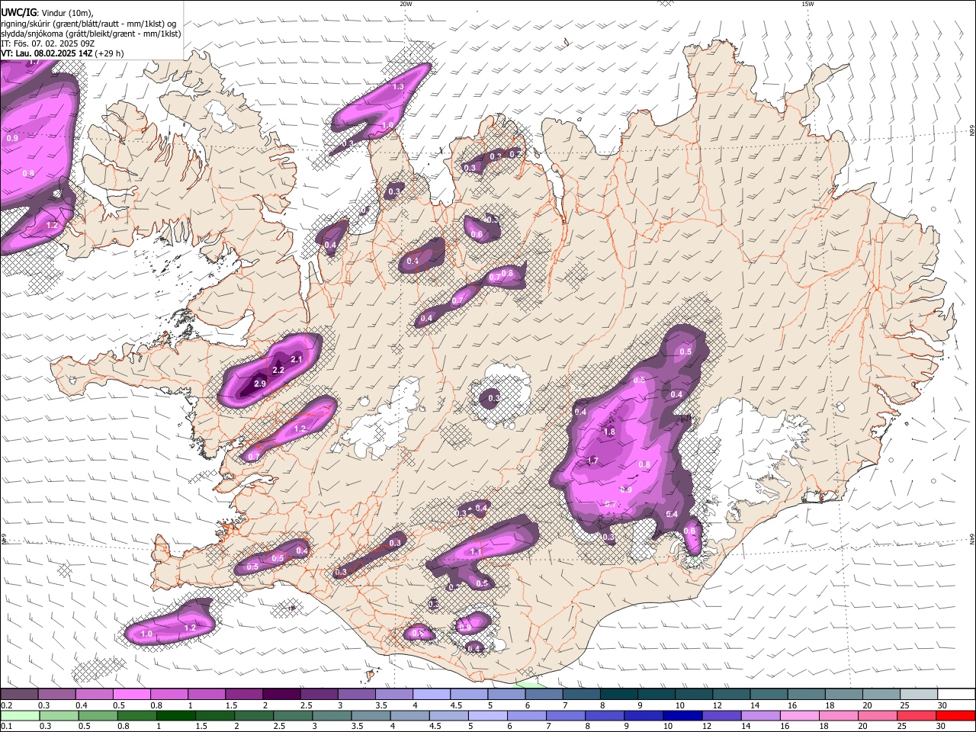Select the dark teal 8–9 swatch in the upper legend
The image size is (976, 732).
(618, 695)
